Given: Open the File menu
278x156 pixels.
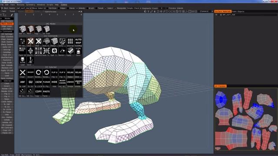Looking at the screenshot, I should 2,5.
